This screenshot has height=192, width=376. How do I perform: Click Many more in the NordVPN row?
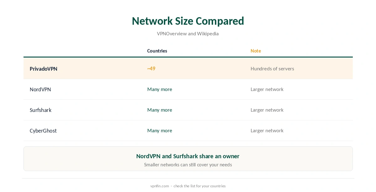(159, 89)
